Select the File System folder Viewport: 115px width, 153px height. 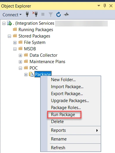tap(35, 42)
